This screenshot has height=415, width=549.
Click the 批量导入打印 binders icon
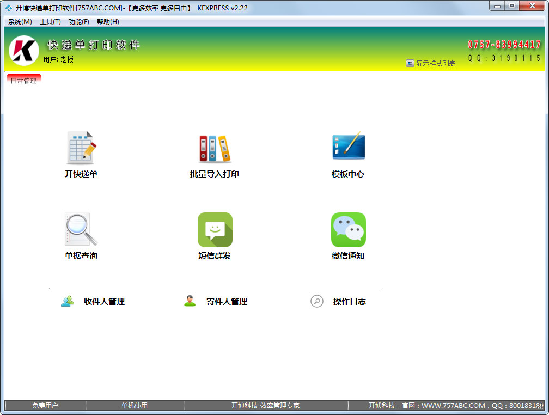pos(215,148)
